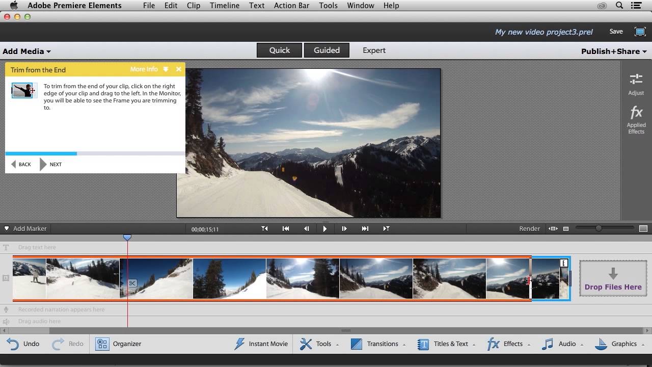Click More Info in guide panel

point(144,69)
